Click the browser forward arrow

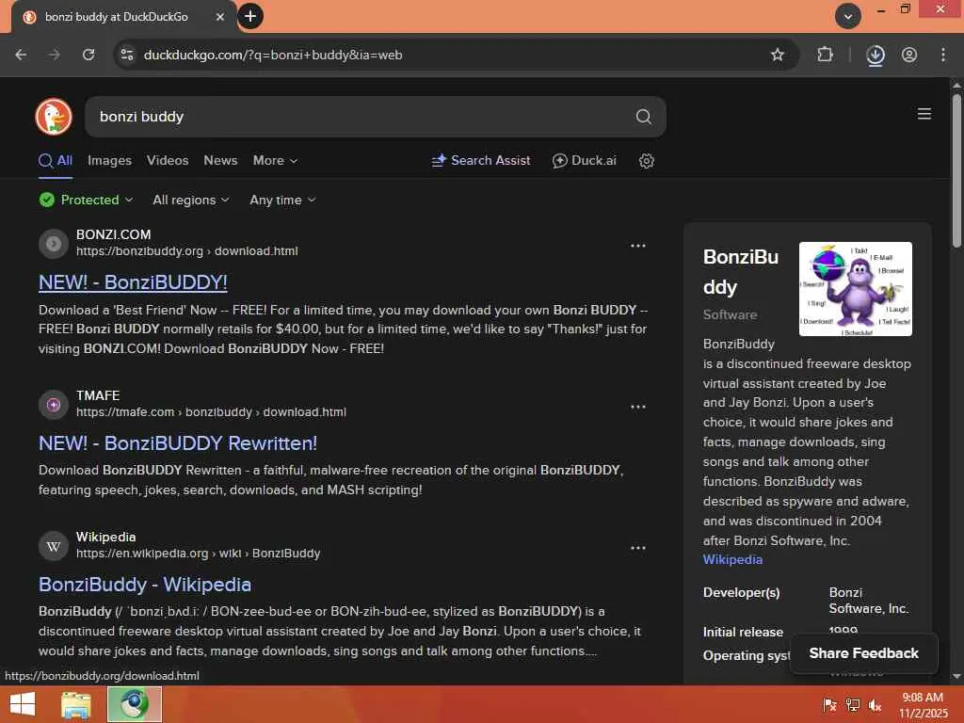[x=55, y=55]
